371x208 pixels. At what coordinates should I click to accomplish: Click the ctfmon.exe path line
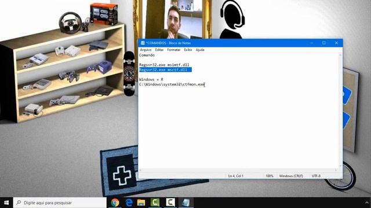point(172,84)
